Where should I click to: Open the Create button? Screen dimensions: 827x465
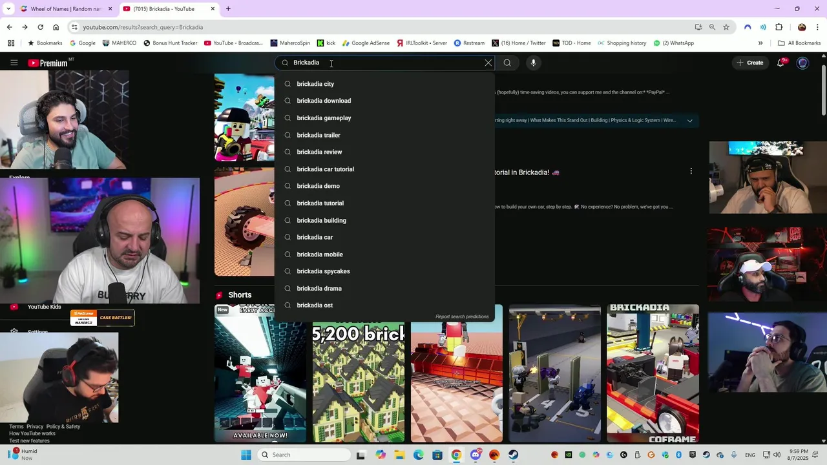(749, 63)
